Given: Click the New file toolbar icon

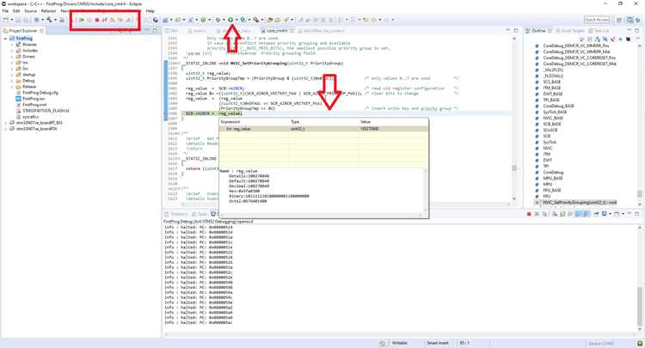Looking at the screenshot, I should (5, 19).
